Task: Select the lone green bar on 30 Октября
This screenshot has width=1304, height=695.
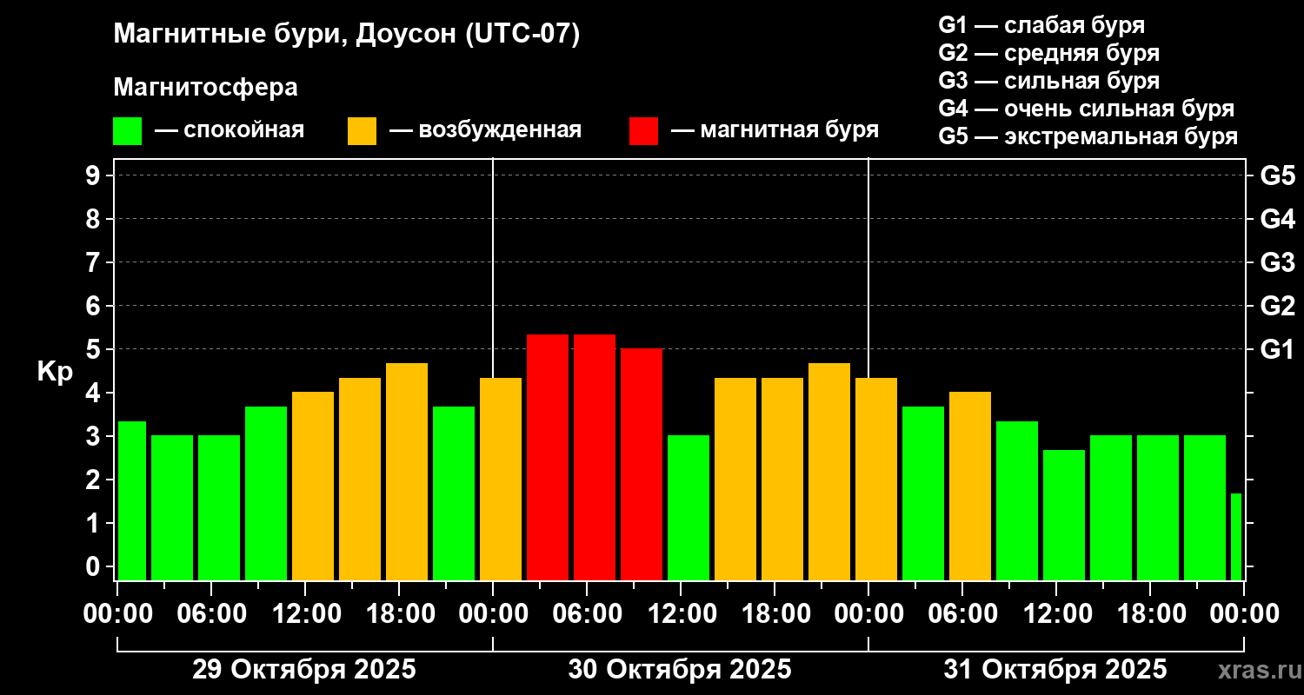Action: click(689, 508)
